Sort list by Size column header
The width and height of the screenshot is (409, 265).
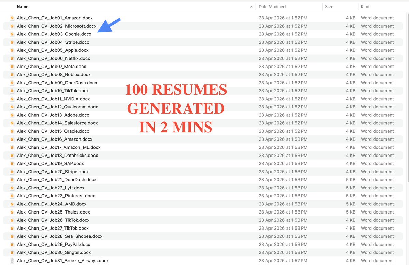329,7
